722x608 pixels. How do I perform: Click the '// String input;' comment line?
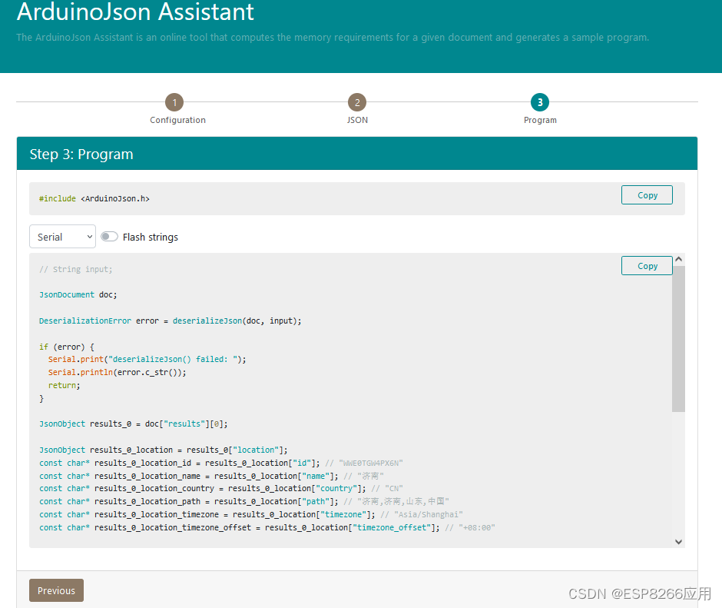76,269
